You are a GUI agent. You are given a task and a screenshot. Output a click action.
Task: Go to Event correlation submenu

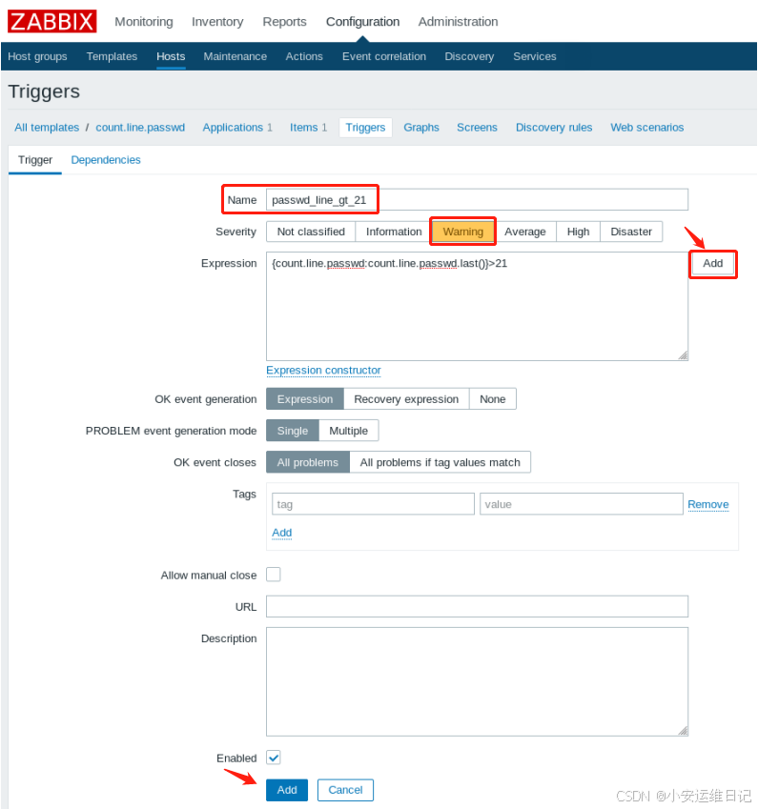point(384,56)
